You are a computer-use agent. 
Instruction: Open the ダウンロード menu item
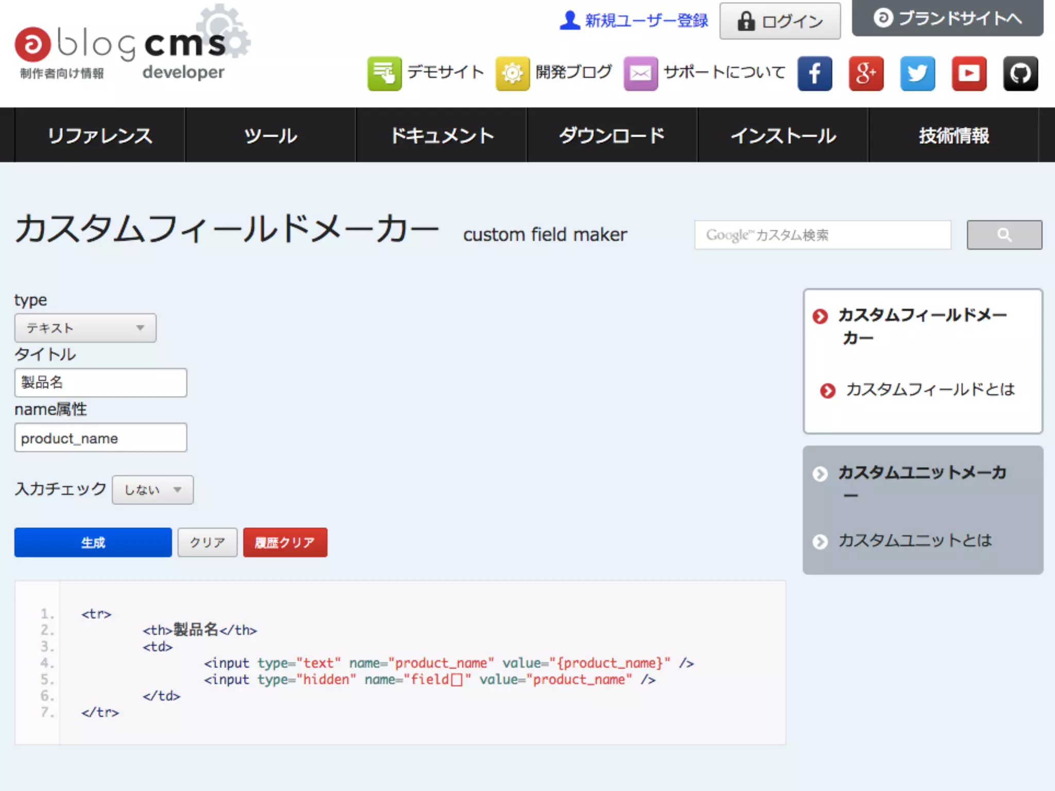[x=612, y=135]
